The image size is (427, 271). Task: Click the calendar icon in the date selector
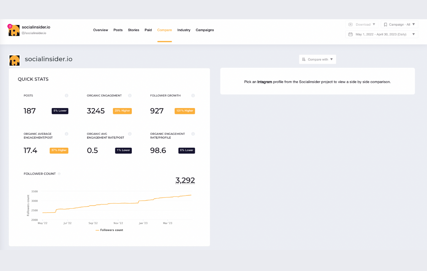pos(350,34)
